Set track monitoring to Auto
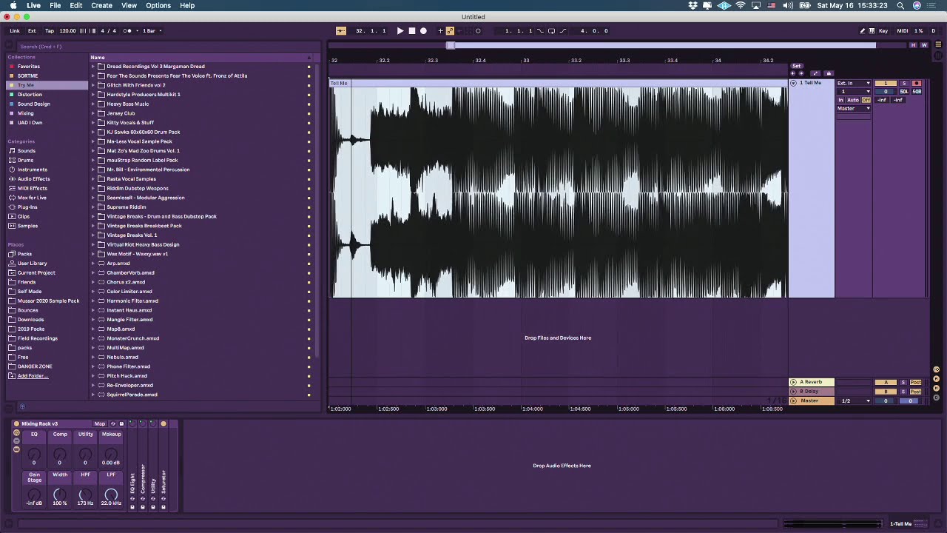The width and height of the screenshot is (947, 533). tap(853, 100)
